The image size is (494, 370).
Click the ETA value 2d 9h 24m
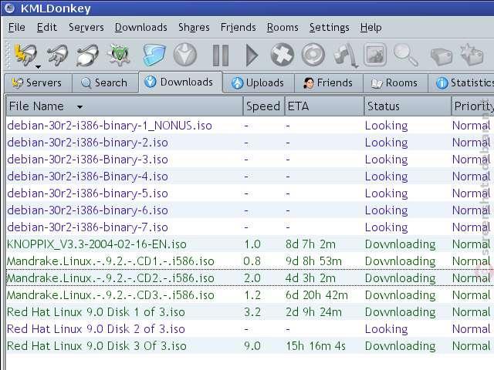point(313,312)
